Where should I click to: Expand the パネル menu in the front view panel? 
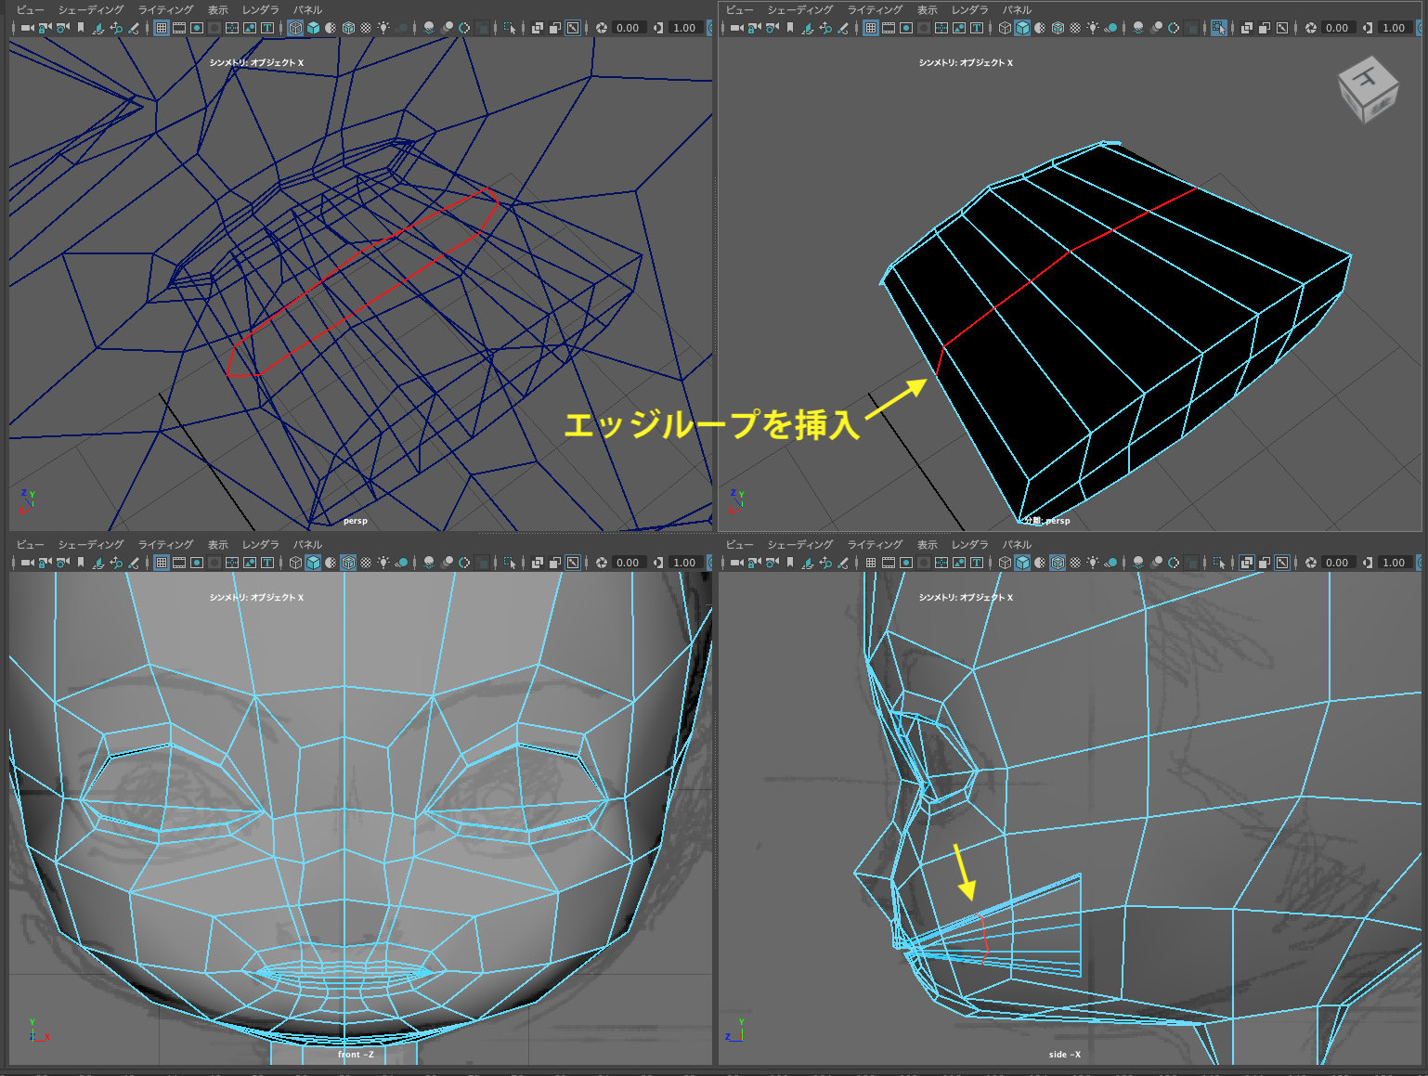[307, 545]
